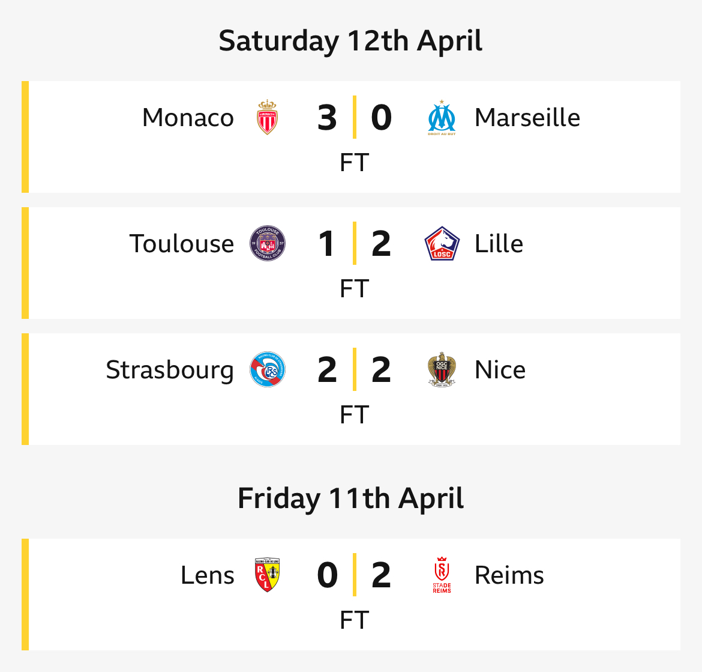
Task: Click the OGC Nice crest
Action: (x=442, y=369)
